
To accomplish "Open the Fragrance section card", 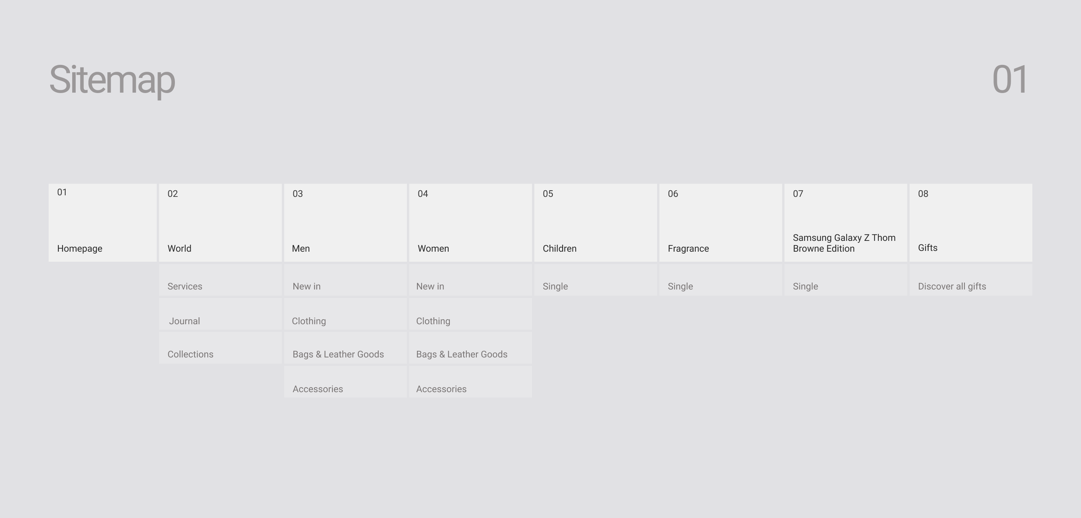I will (x=720, y=223).
